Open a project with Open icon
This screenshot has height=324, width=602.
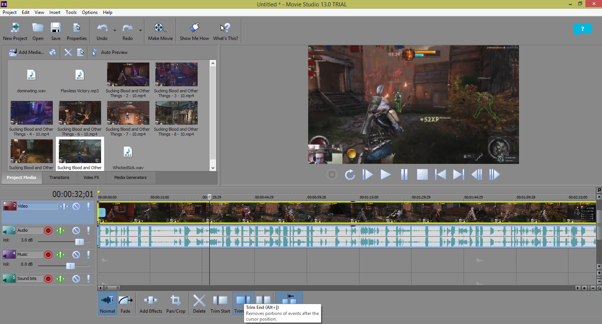[38, 31]
